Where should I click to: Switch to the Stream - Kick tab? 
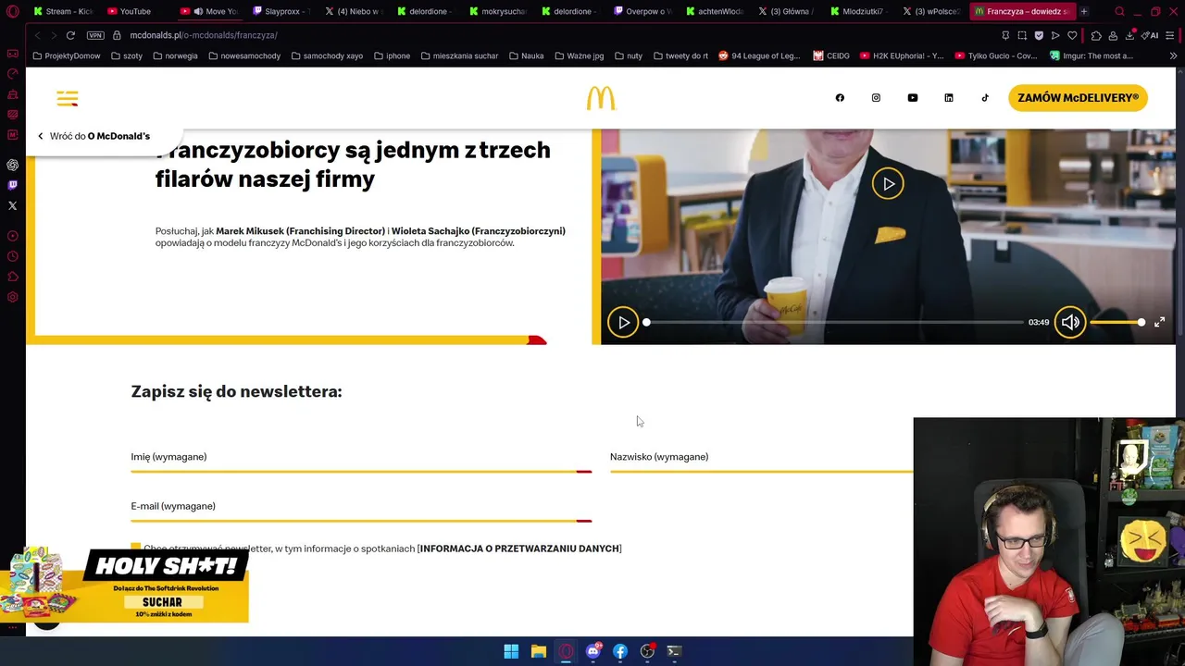click(x=63, y=11)
